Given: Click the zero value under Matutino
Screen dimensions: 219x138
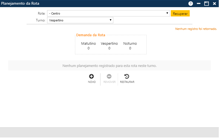Looking at the screenshot, I should 88,48.
